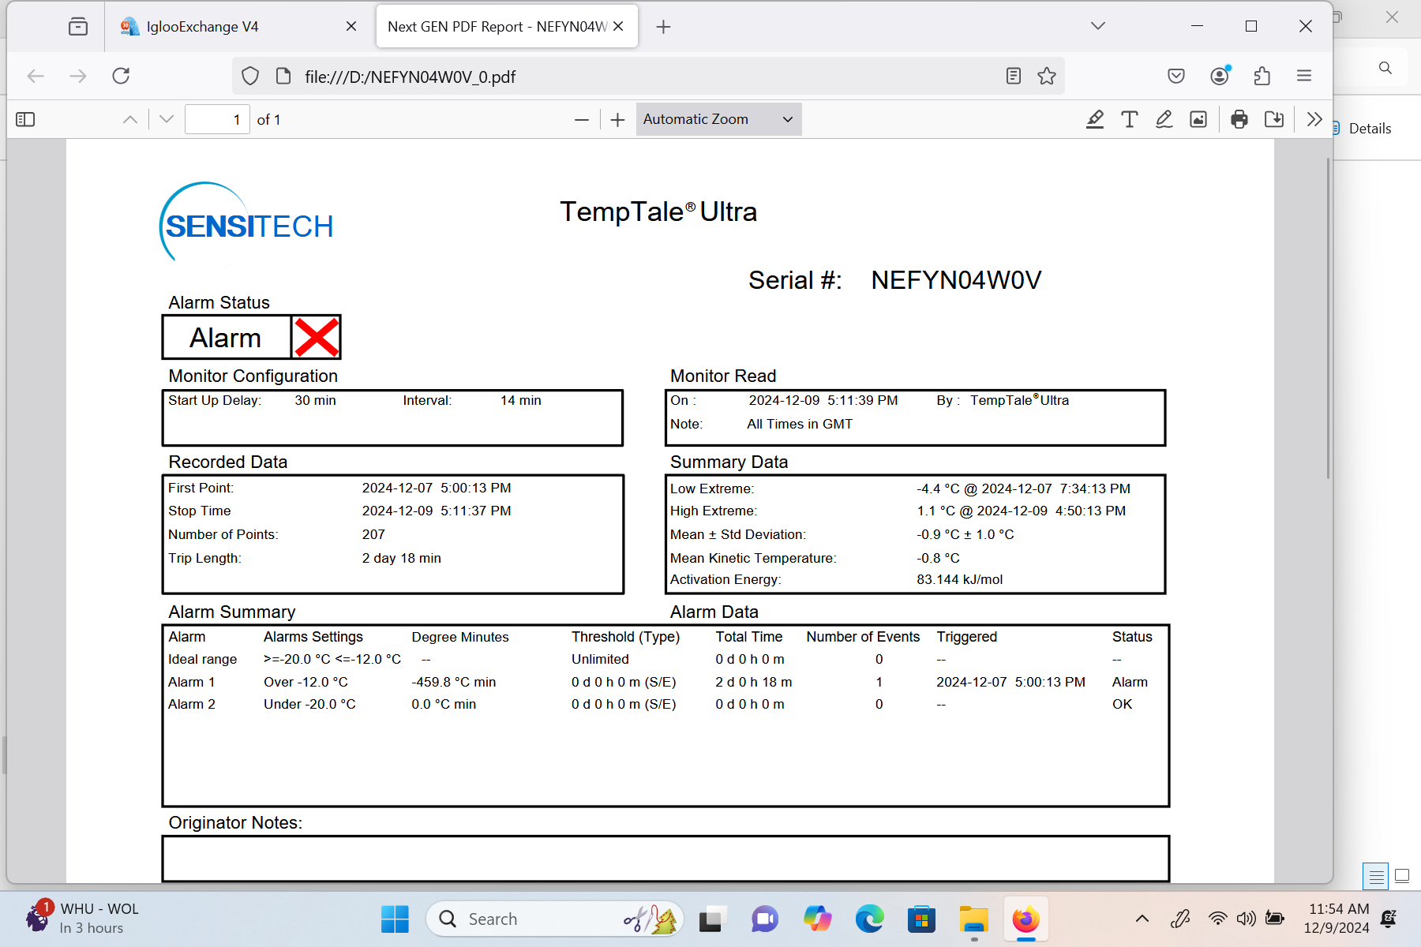This screenshot has width=1421, height=947.
Task: Launch Copilot from taskbar
Action: tap(817, 919)
